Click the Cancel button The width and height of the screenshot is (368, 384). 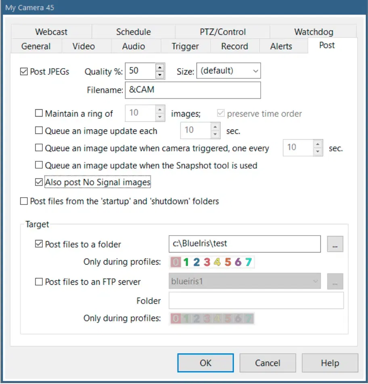click(x=268, y=363)
